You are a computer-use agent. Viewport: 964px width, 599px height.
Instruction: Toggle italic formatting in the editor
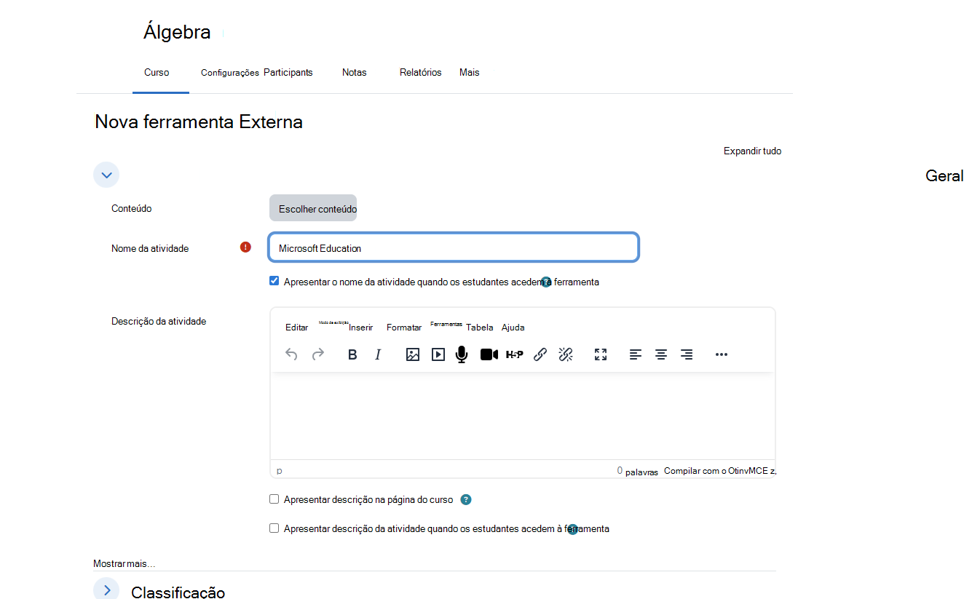point(378,354)
